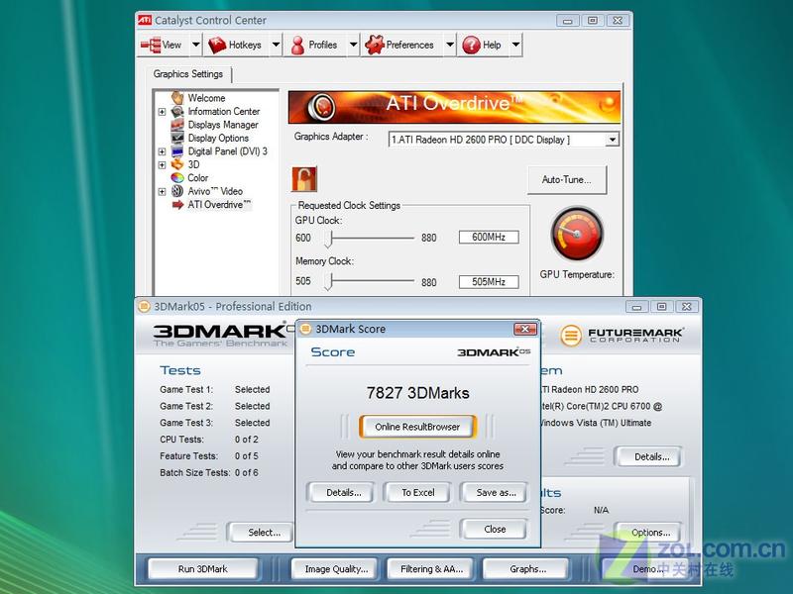Image resolution: width=793 pixels, height=594 pixels.
Task: Select Displays Manager in the tree
Action: [223, 125]
